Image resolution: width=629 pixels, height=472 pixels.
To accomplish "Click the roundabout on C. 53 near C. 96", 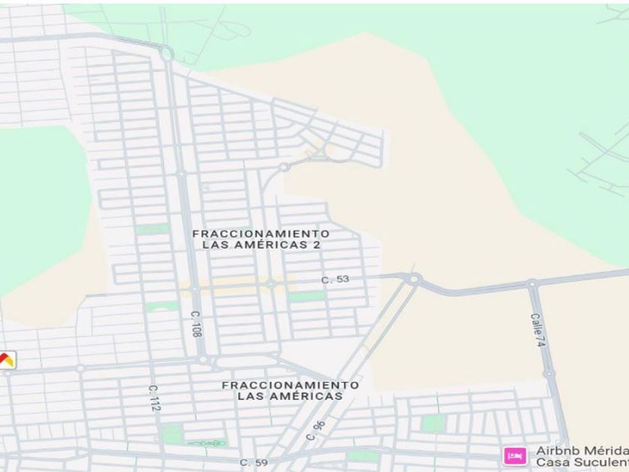I will click(x=413, y=278).
